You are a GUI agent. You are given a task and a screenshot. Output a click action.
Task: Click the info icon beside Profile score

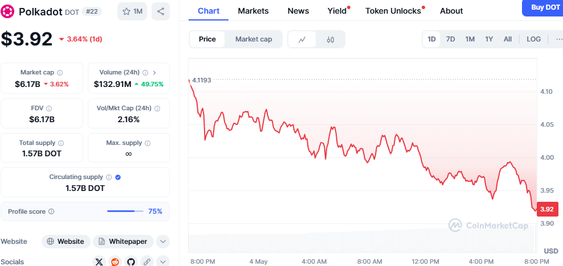coord(51,211)
